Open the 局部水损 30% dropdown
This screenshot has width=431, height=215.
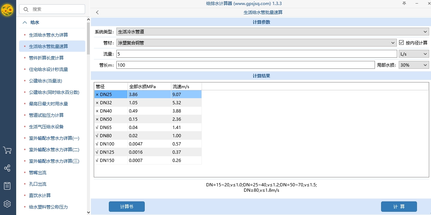coord(413,65)
